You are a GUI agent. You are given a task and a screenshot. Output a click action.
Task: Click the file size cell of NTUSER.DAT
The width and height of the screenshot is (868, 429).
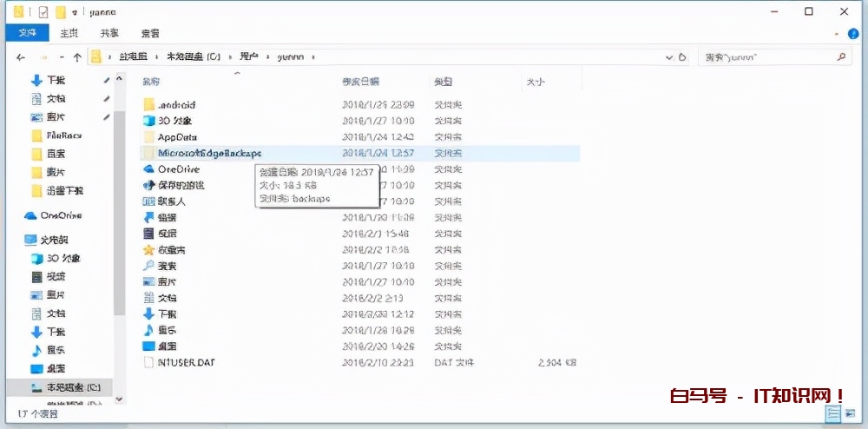coord(557,363)
